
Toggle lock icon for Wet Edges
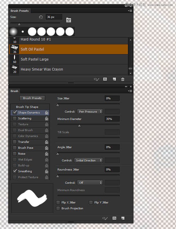46,160
